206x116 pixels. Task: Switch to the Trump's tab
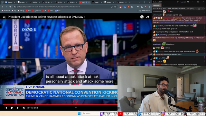[97, 2]
